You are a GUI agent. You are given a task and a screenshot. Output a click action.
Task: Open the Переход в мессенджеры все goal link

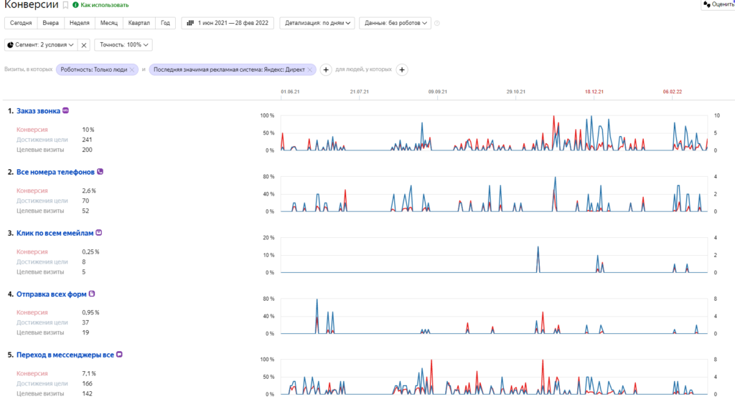click(x=65, y=355)
